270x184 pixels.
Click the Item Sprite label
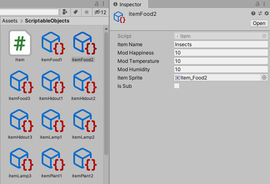click(130, 78)
